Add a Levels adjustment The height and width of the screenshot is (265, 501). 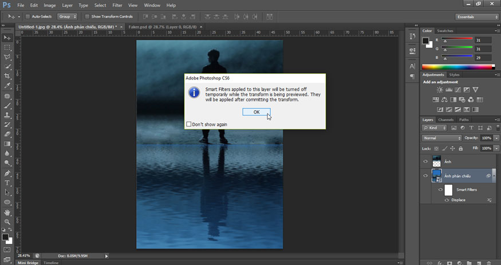click(449, 90)
